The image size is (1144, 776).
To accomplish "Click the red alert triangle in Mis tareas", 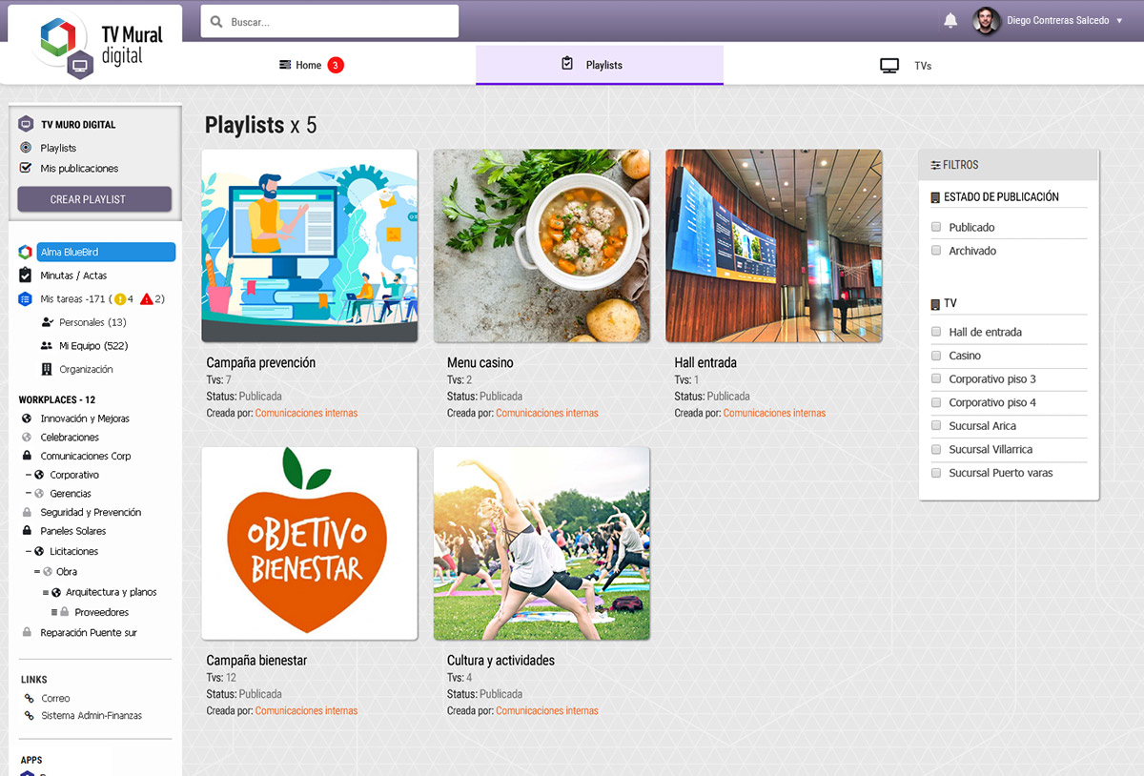I will [147, 299].
